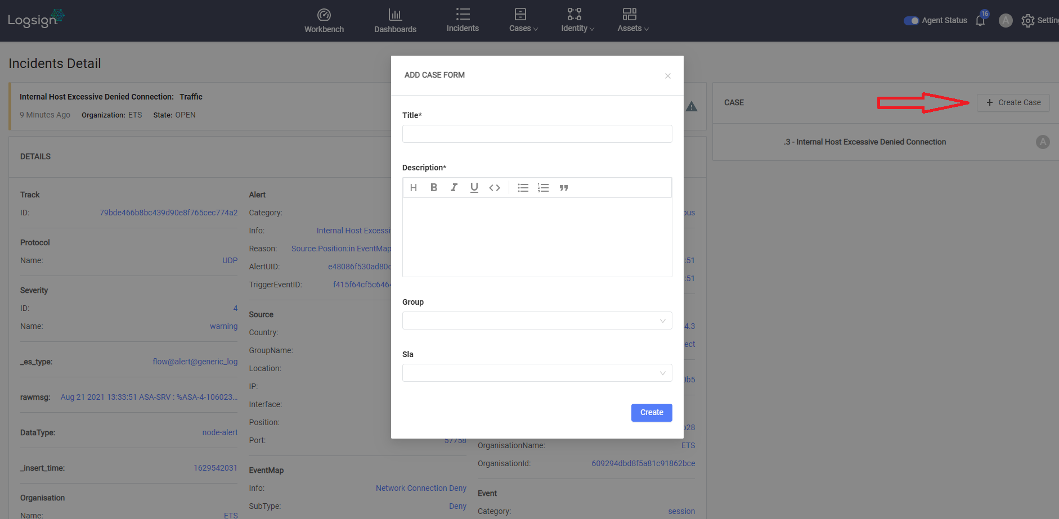Click the _insert_time value 1629542031
The height and width of the screenshot is (519, 1059).
click(x=215, y=468)
